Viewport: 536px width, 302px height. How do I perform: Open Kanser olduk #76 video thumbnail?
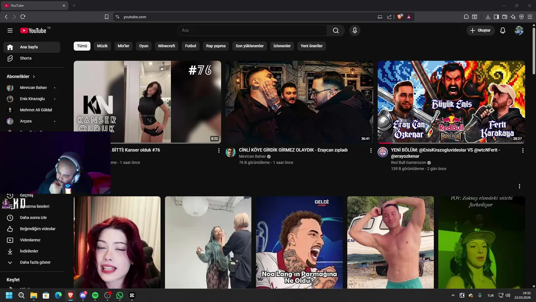(x=147, y=102)
